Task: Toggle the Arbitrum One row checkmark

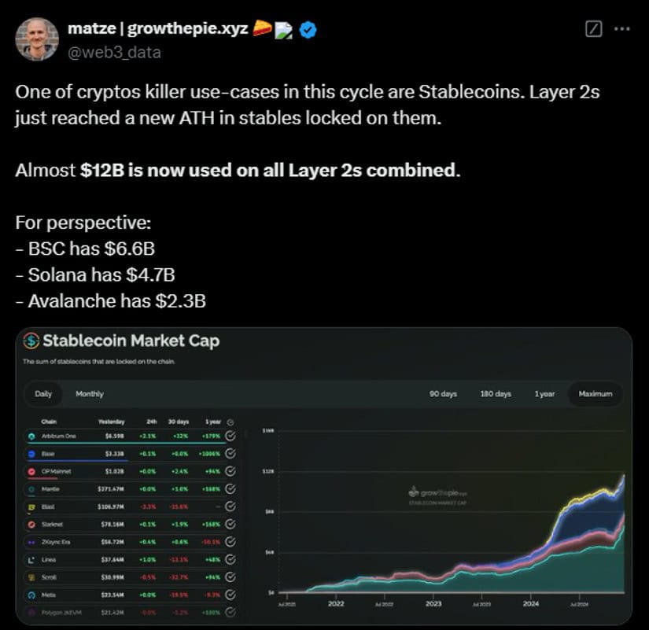Action: [230, 436]
